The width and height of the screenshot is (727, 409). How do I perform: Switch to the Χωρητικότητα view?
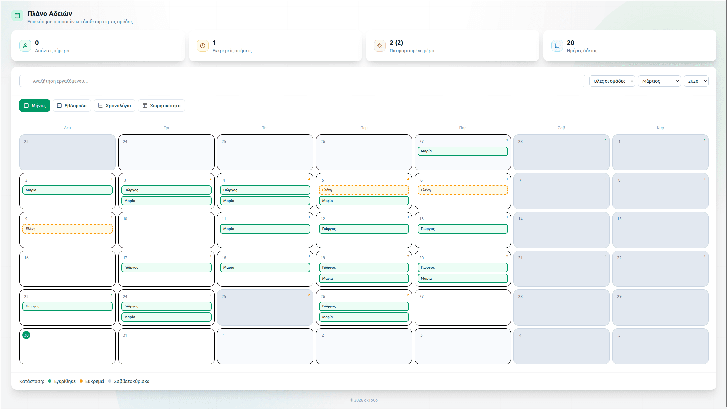click(x=161, y=105)
